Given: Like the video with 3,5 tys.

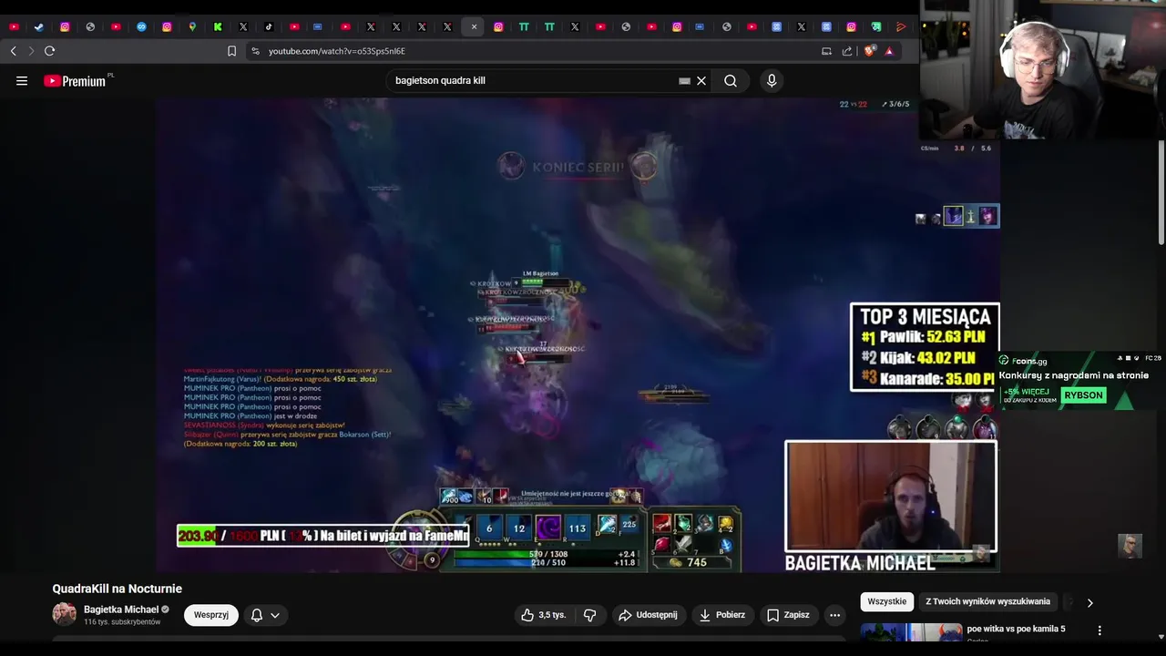Looking at the screenshot, I should point(544,615).
